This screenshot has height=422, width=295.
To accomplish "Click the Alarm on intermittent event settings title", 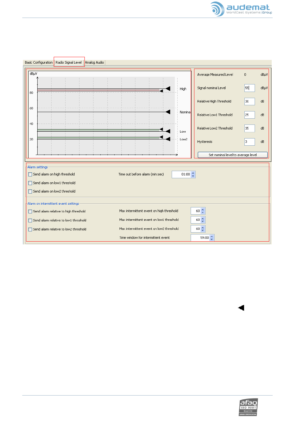I will point(53,204).
